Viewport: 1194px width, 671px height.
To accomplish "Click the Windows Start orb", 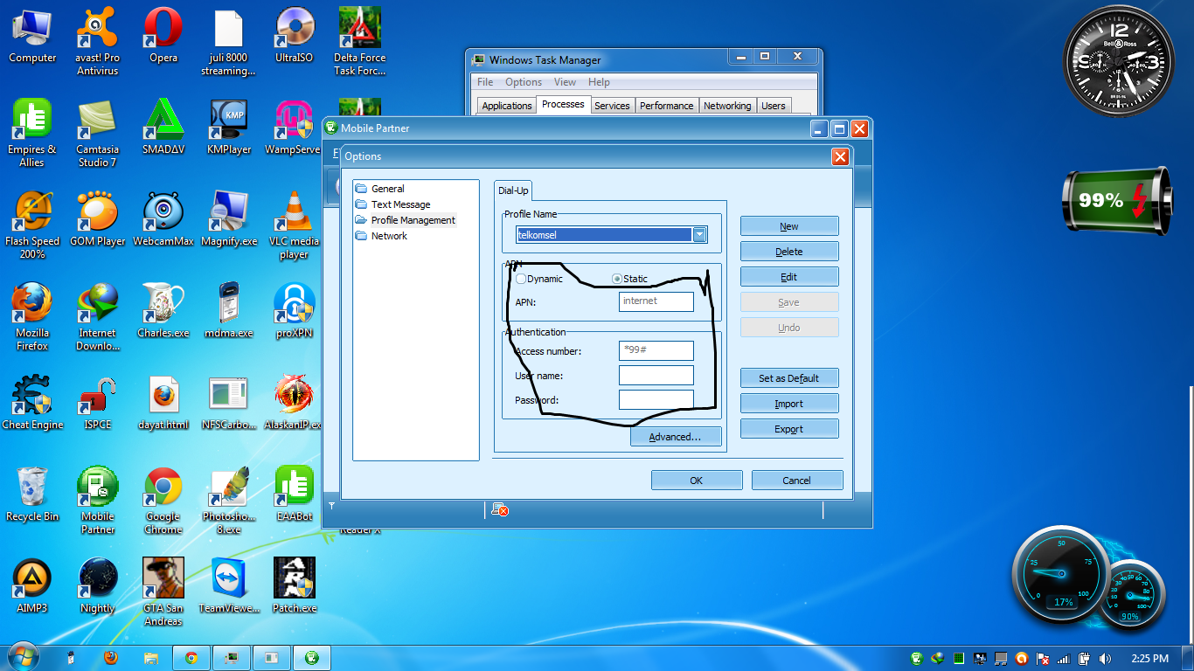I will 23,657.
